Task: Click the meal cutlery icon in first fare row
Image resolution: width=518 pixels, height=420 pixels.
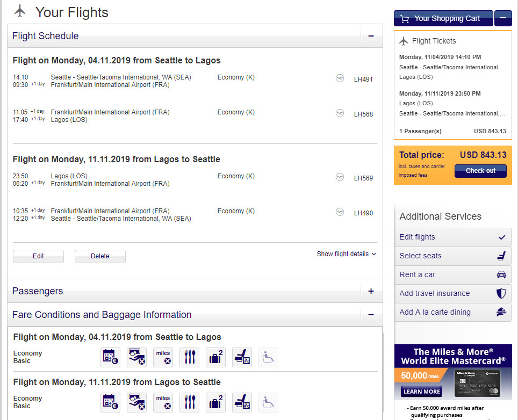Action: coord(189,357)
